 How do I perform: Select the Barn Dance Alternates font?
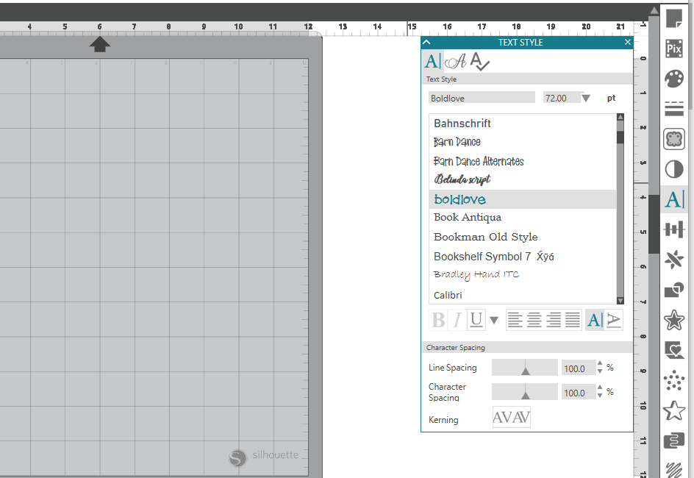522,161
